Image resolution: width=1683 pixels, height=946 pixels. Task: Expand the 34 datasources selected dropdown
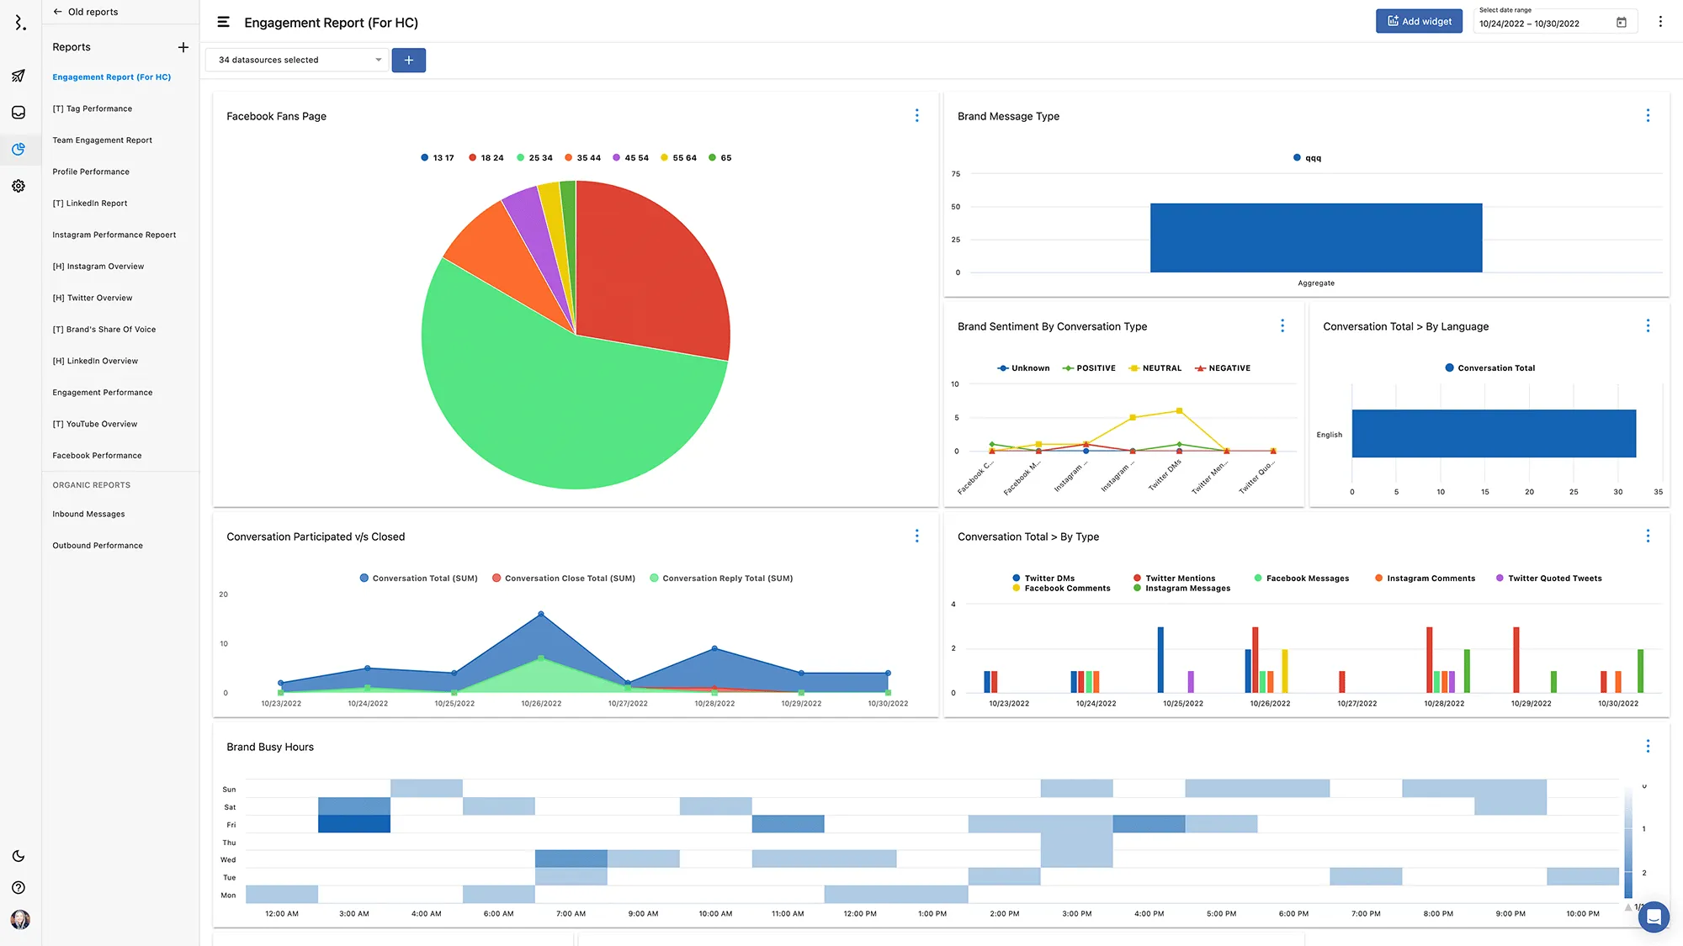coord(296,60)
